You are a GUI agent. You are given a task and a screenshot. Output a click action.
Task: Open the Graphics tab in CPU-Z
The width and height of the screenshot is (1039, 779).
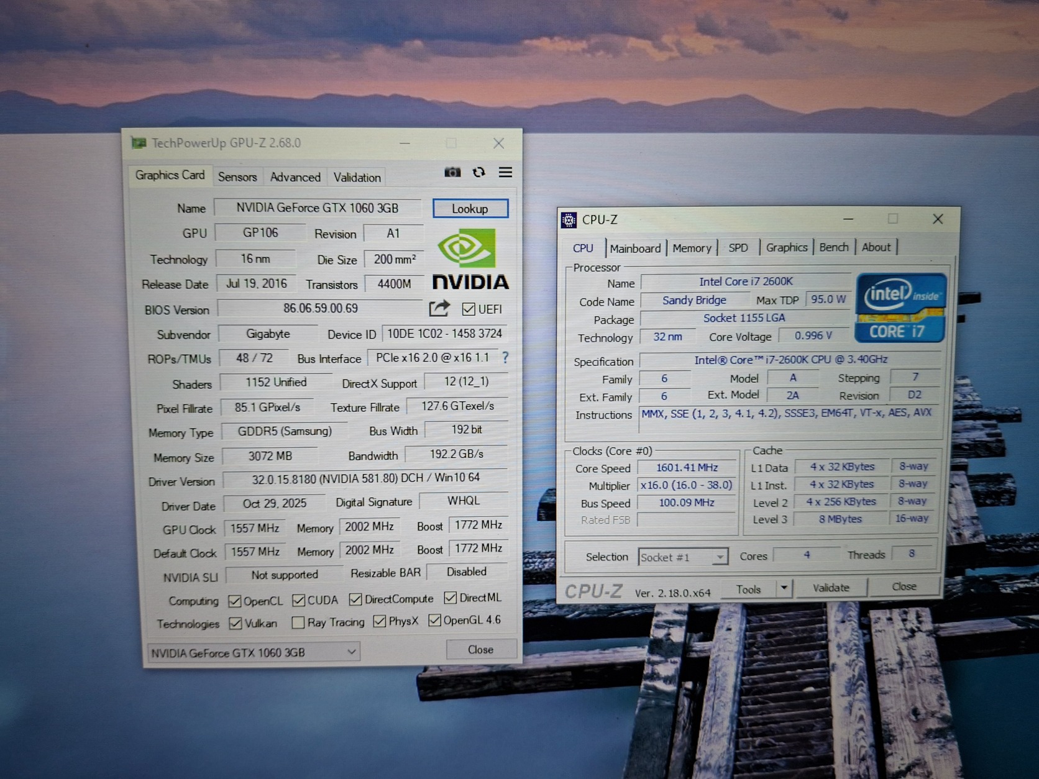point(787,247)
